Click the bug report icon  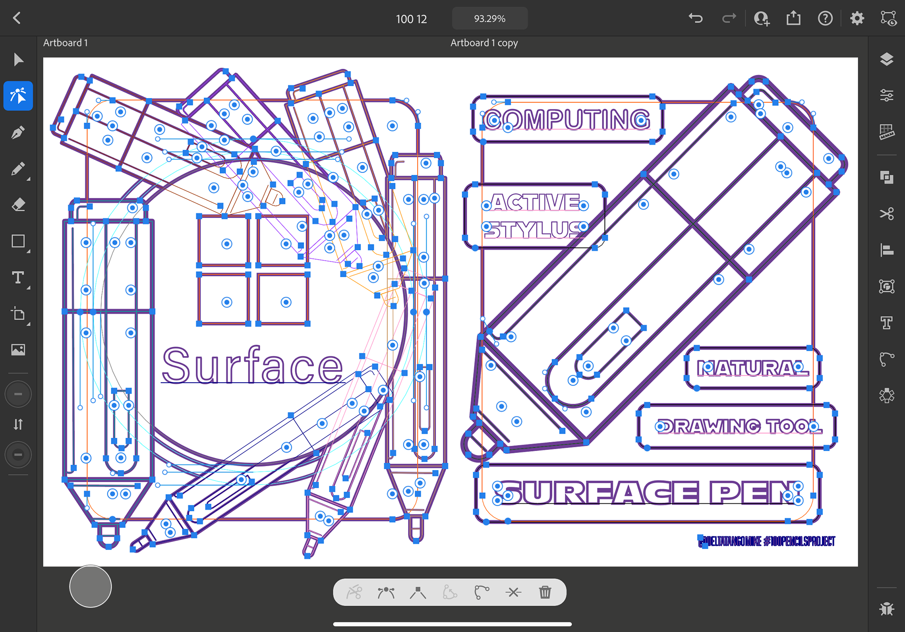[887, 608]
